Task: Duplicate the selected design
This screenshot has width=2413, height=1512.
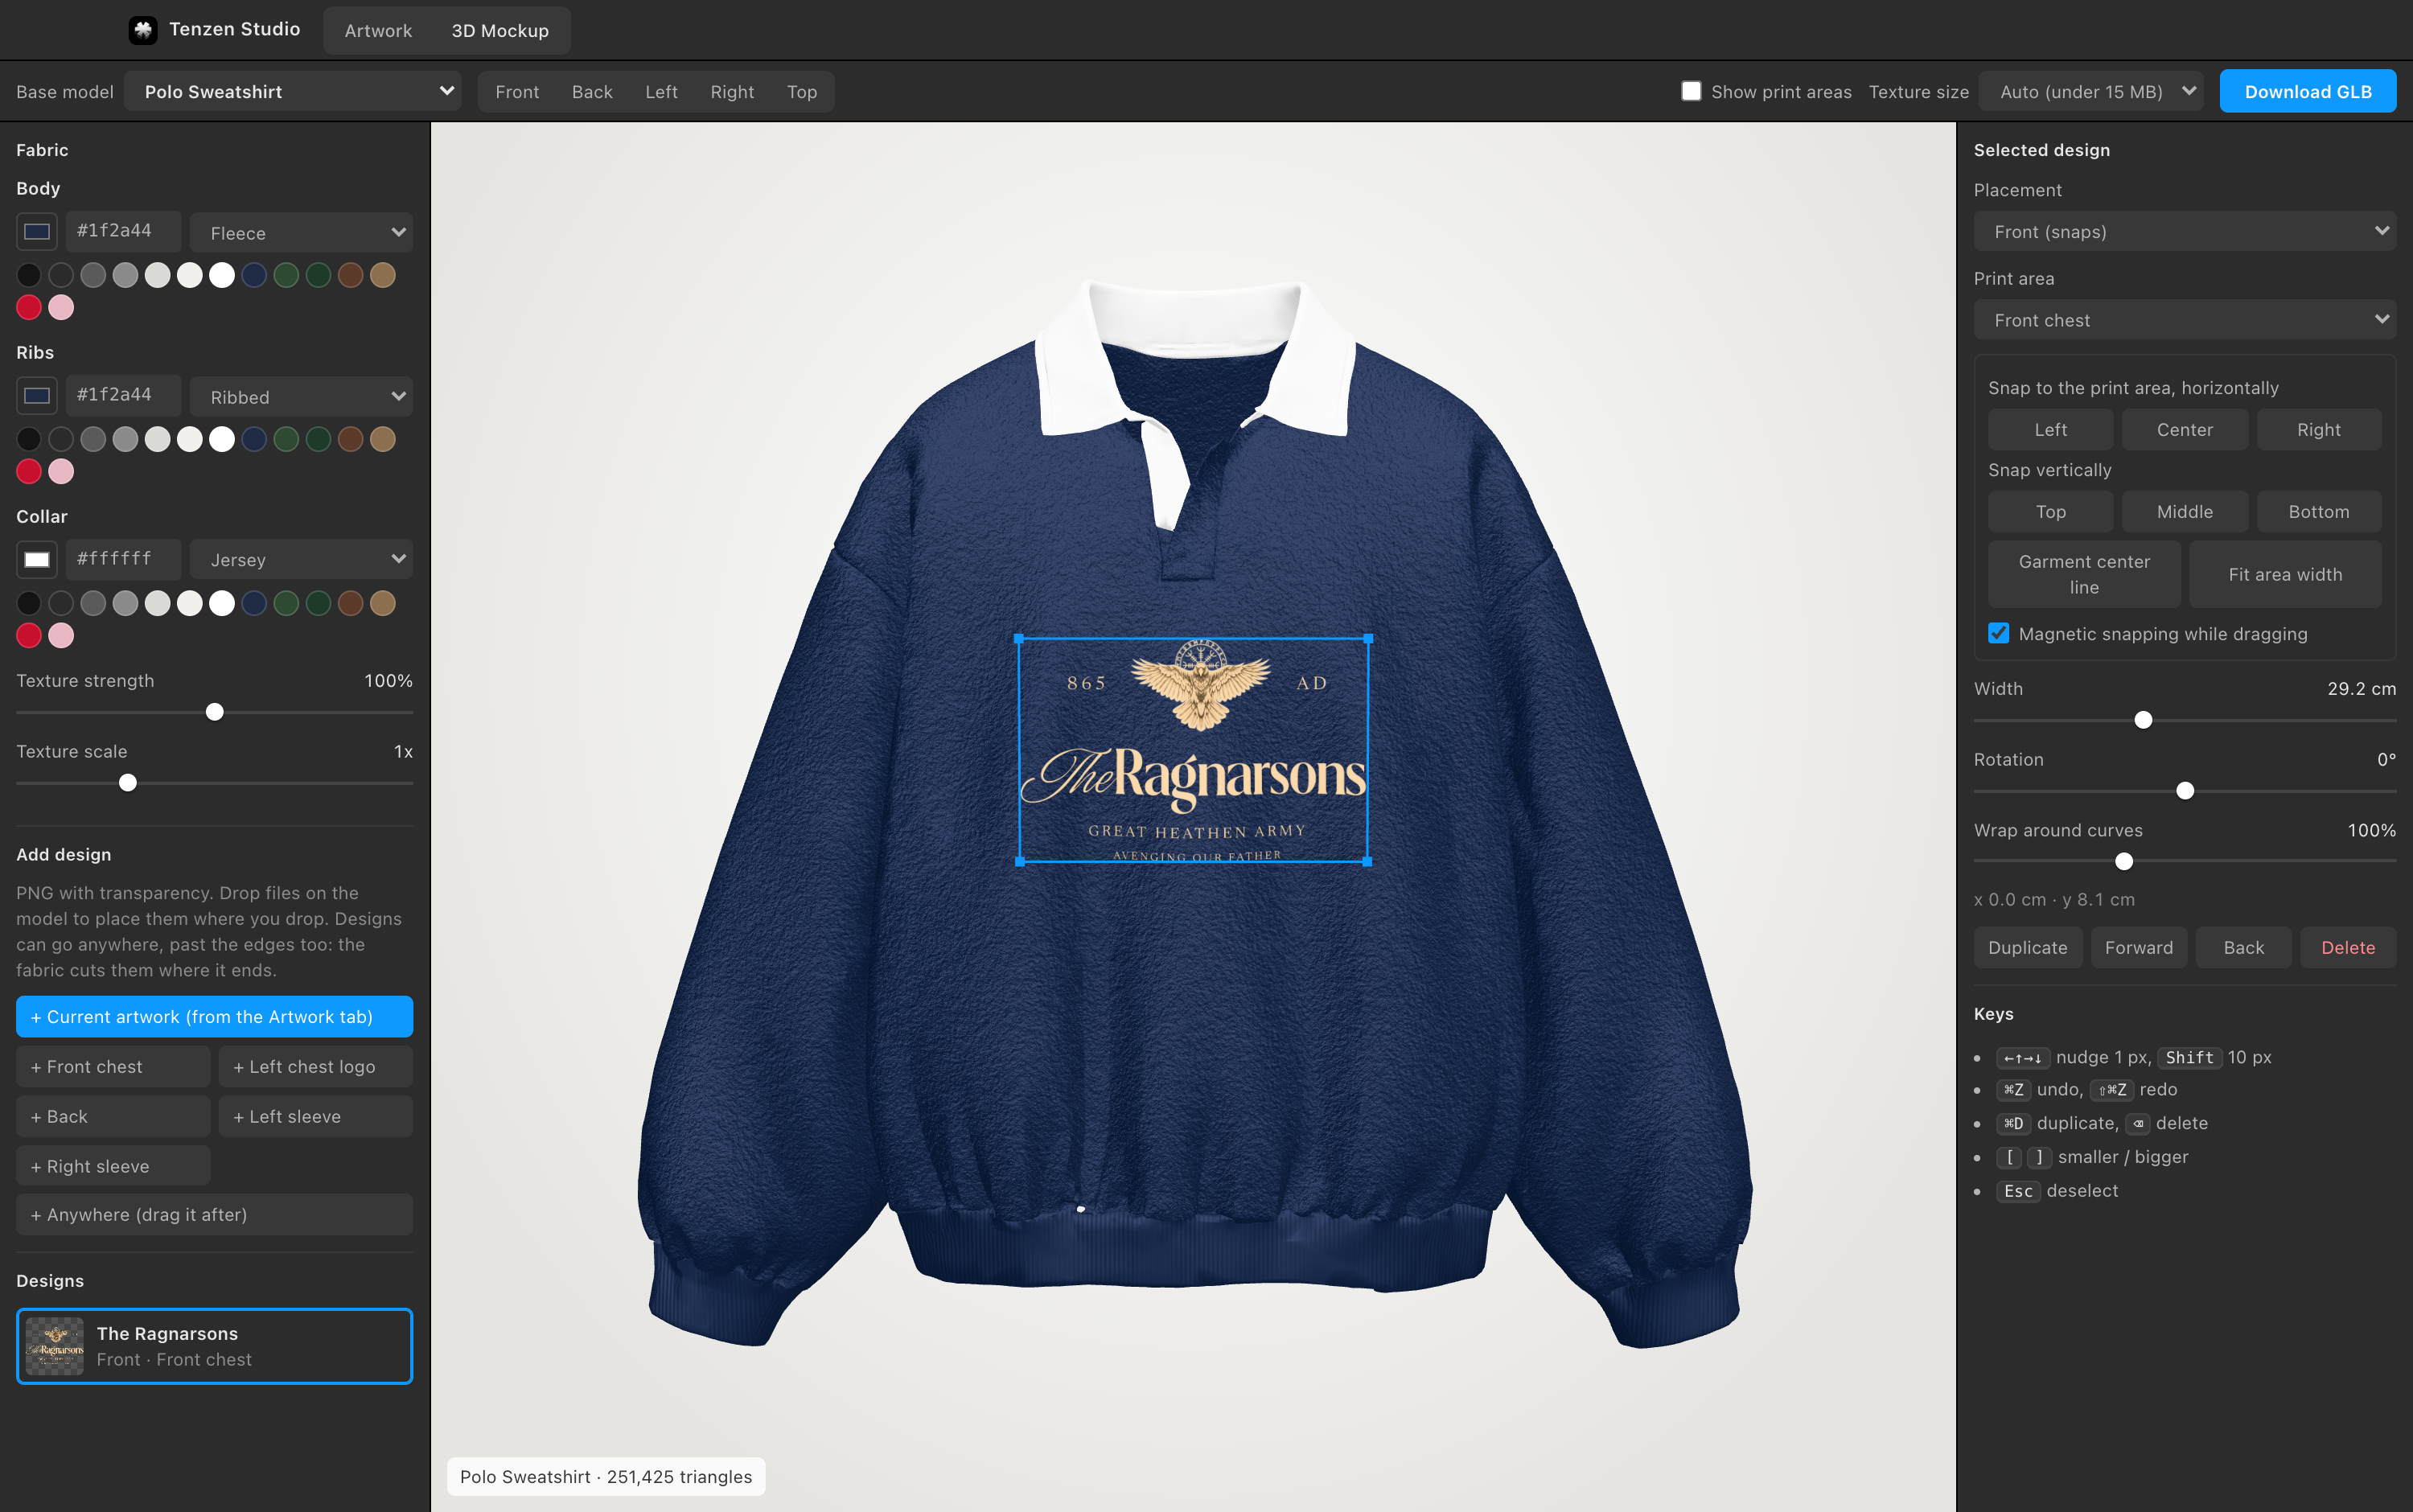Action: 2028,947
